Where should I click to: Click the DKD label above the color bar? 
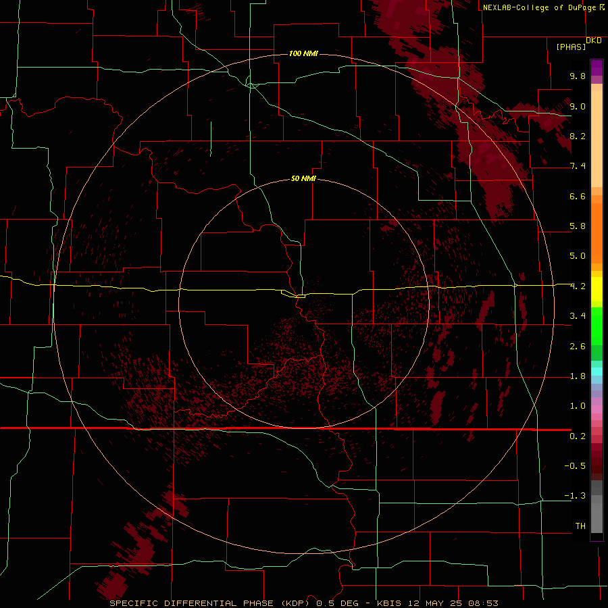point(594,41)
